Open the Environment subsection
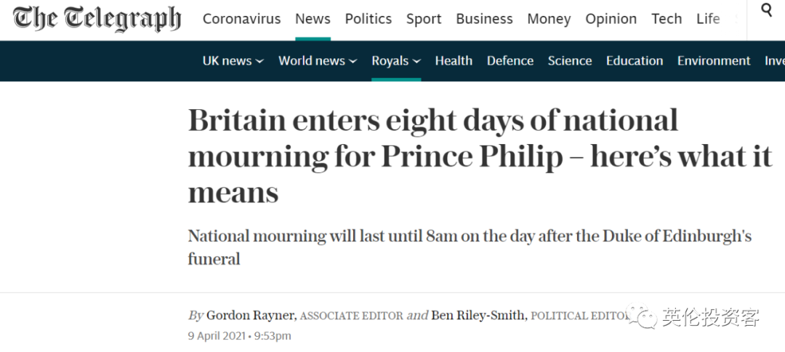Screen dimensions: 785x352 click(714, 61)
